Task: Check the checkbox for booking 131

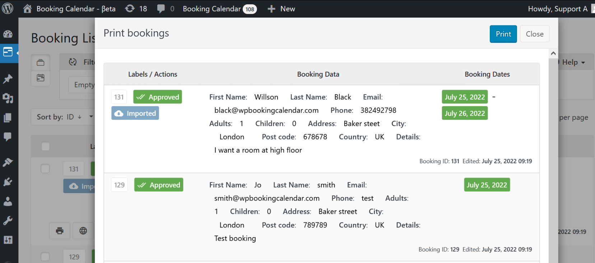Action: [x=45, y=169]
